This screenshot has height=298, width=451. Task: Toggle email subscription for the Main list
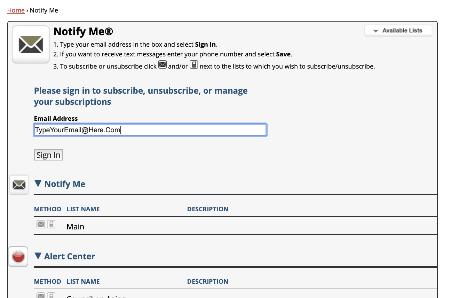coord(41,224)
